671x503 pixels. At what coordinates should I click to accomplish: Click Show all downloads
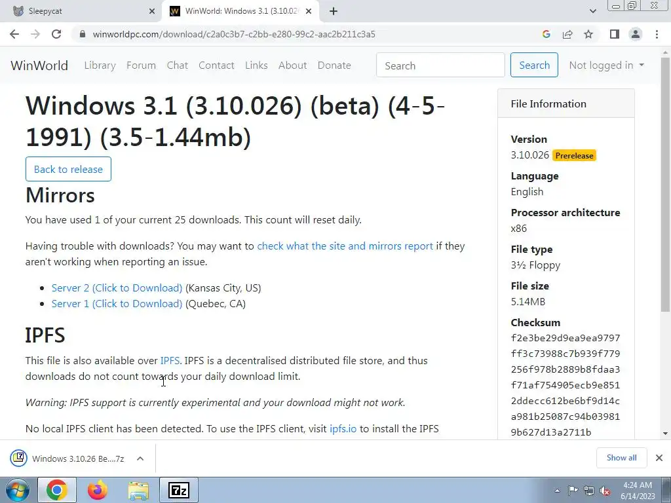coord(621,458)
